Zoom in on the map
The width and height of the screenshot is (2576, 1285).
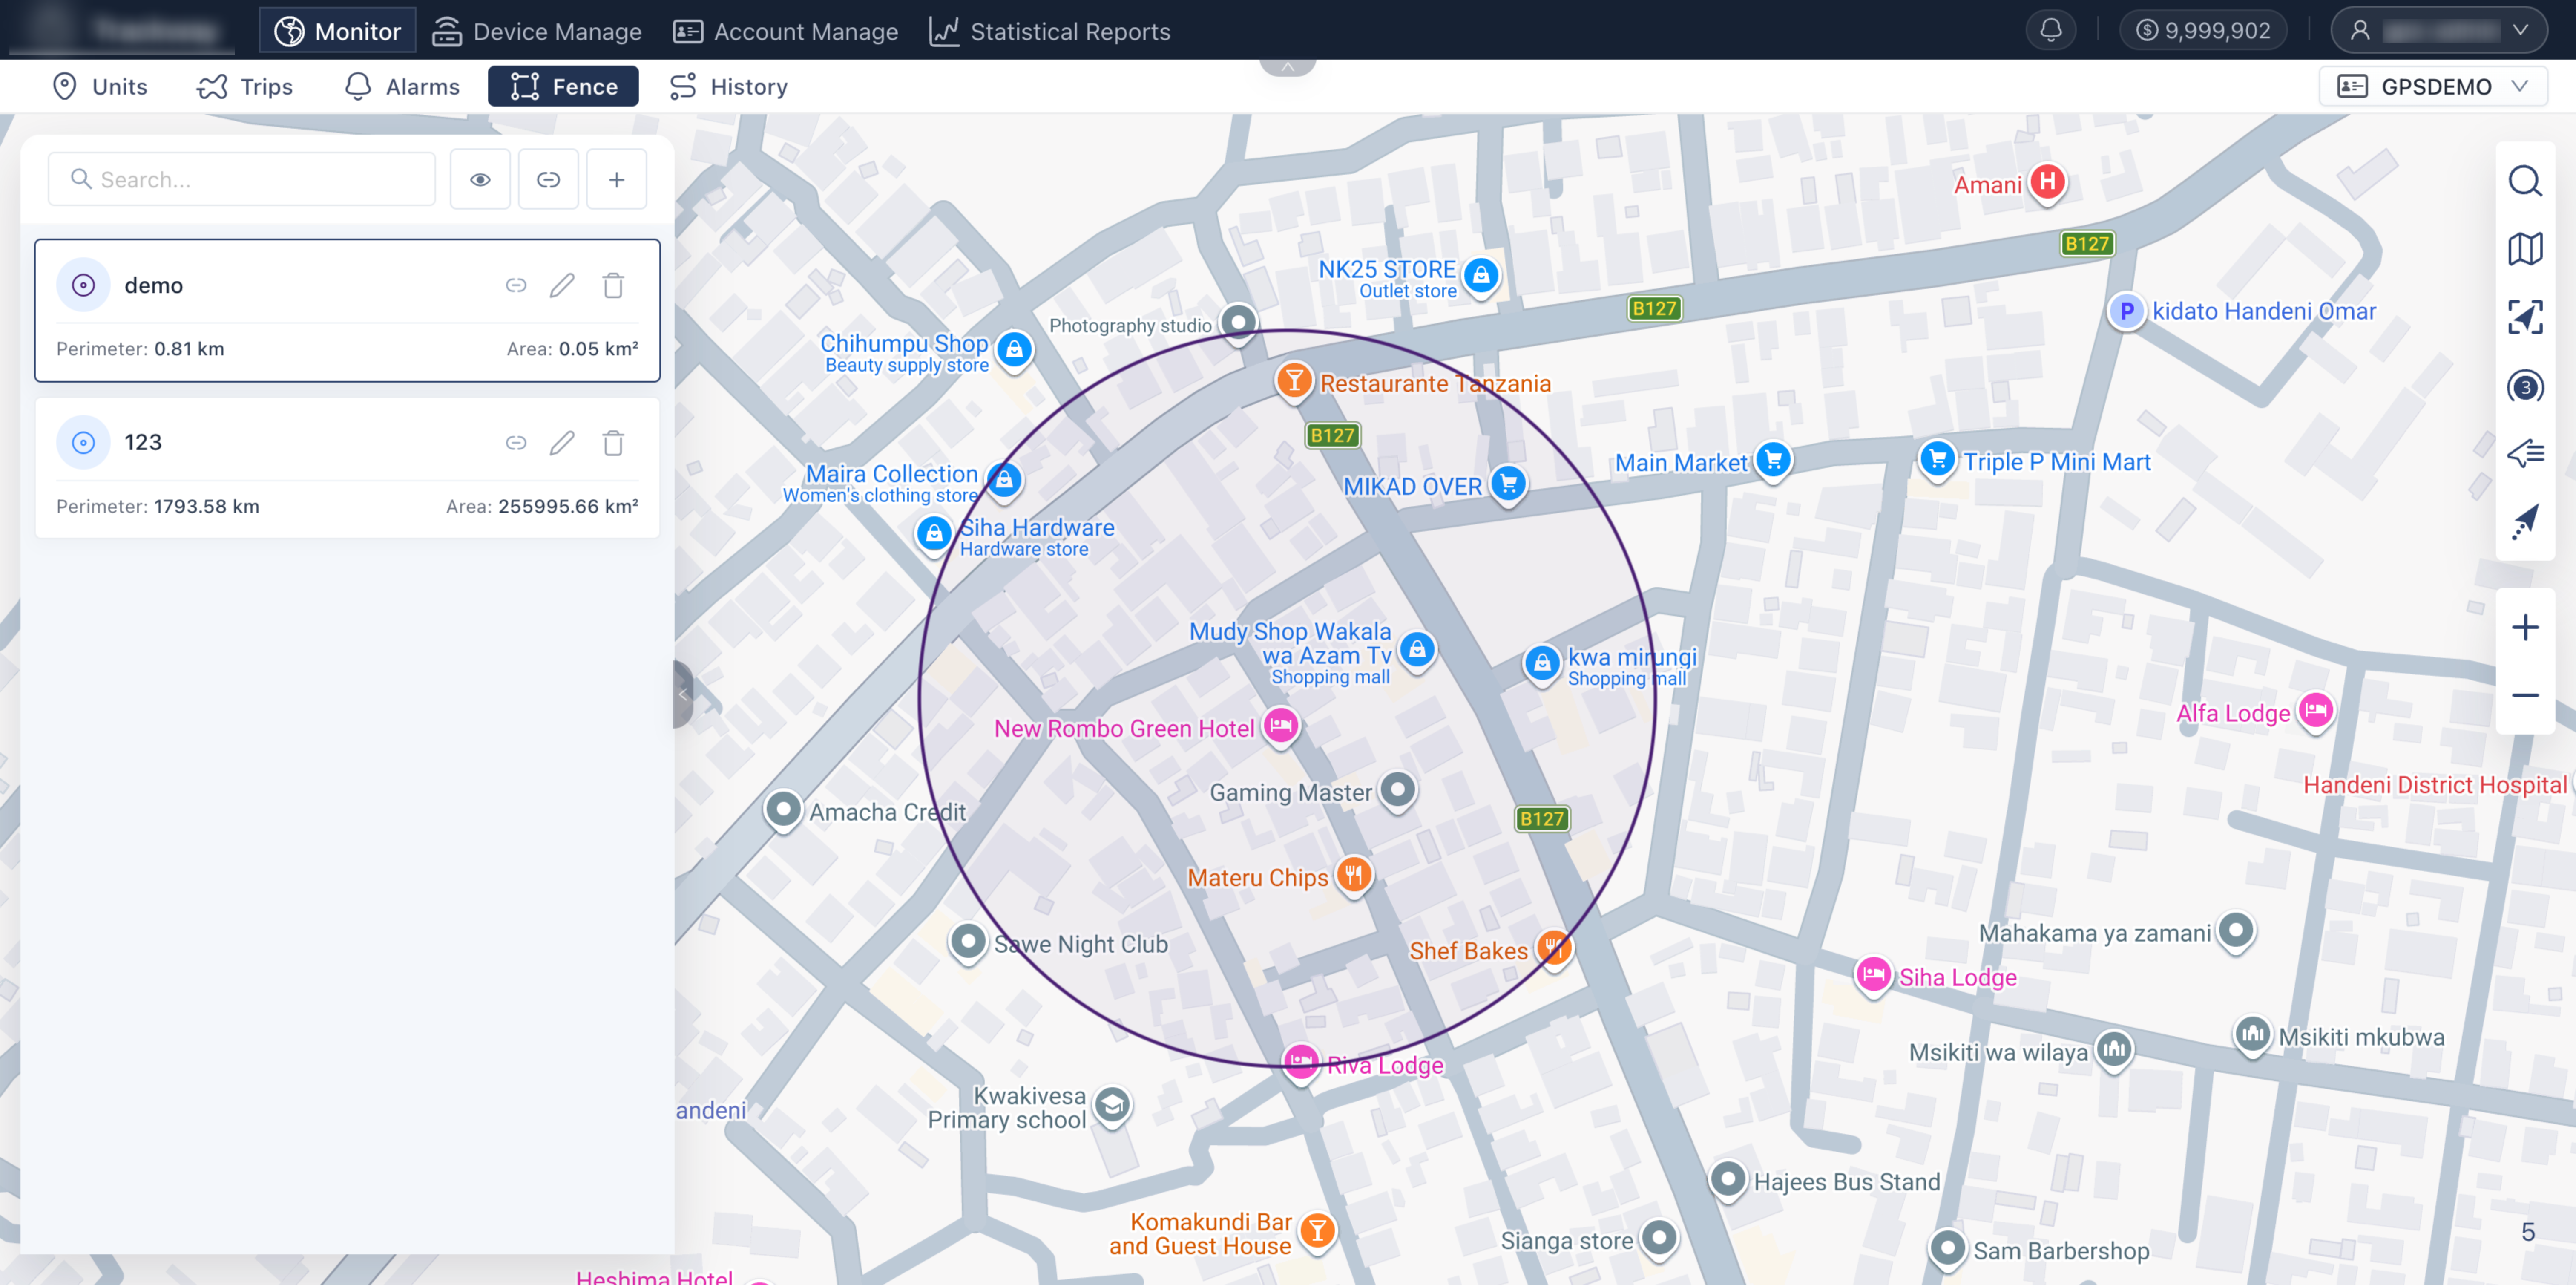[2524, 628]
